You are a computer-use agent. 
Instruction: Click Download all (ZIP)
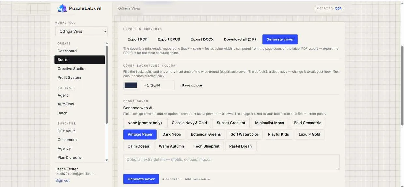[x=240, y=39]
